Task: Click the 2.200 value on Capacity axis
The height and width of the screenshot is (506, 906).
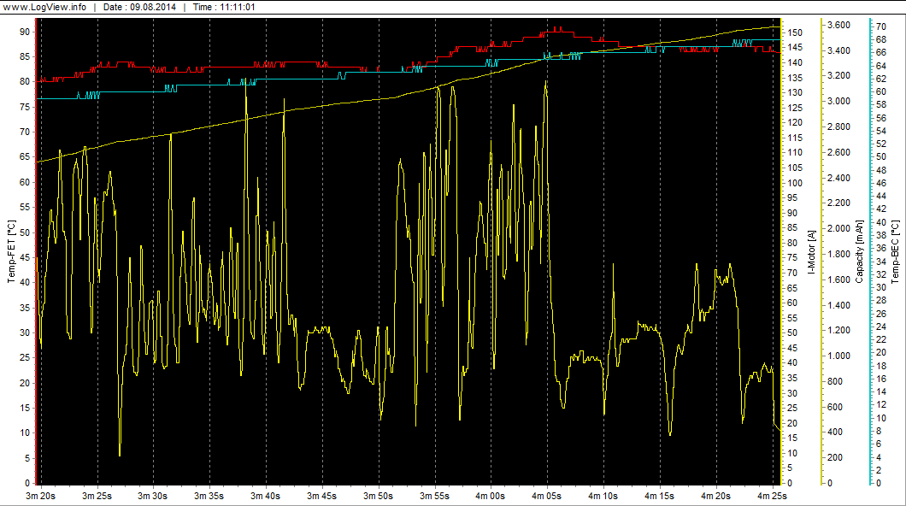Action: pyautogui.click(x=838, y=203)
